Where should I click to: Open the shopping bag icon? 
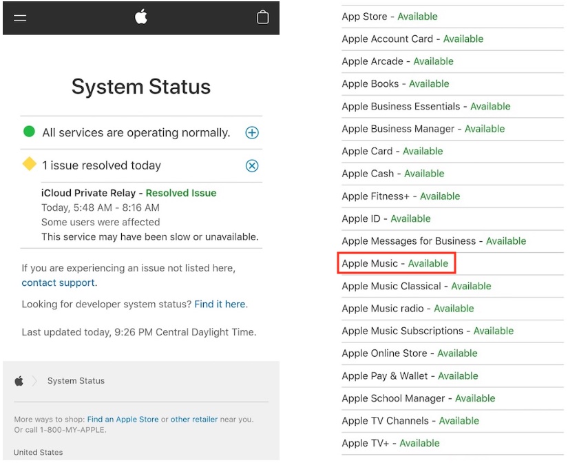(x=262, y=17)
